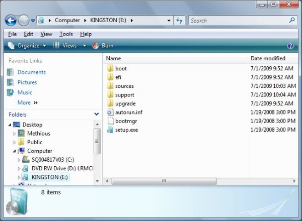This screenshot has height=221, width=302.
Task: Expand the arrow after Computer in address bar
Action: pyautogui.click(x=85, y=21)
